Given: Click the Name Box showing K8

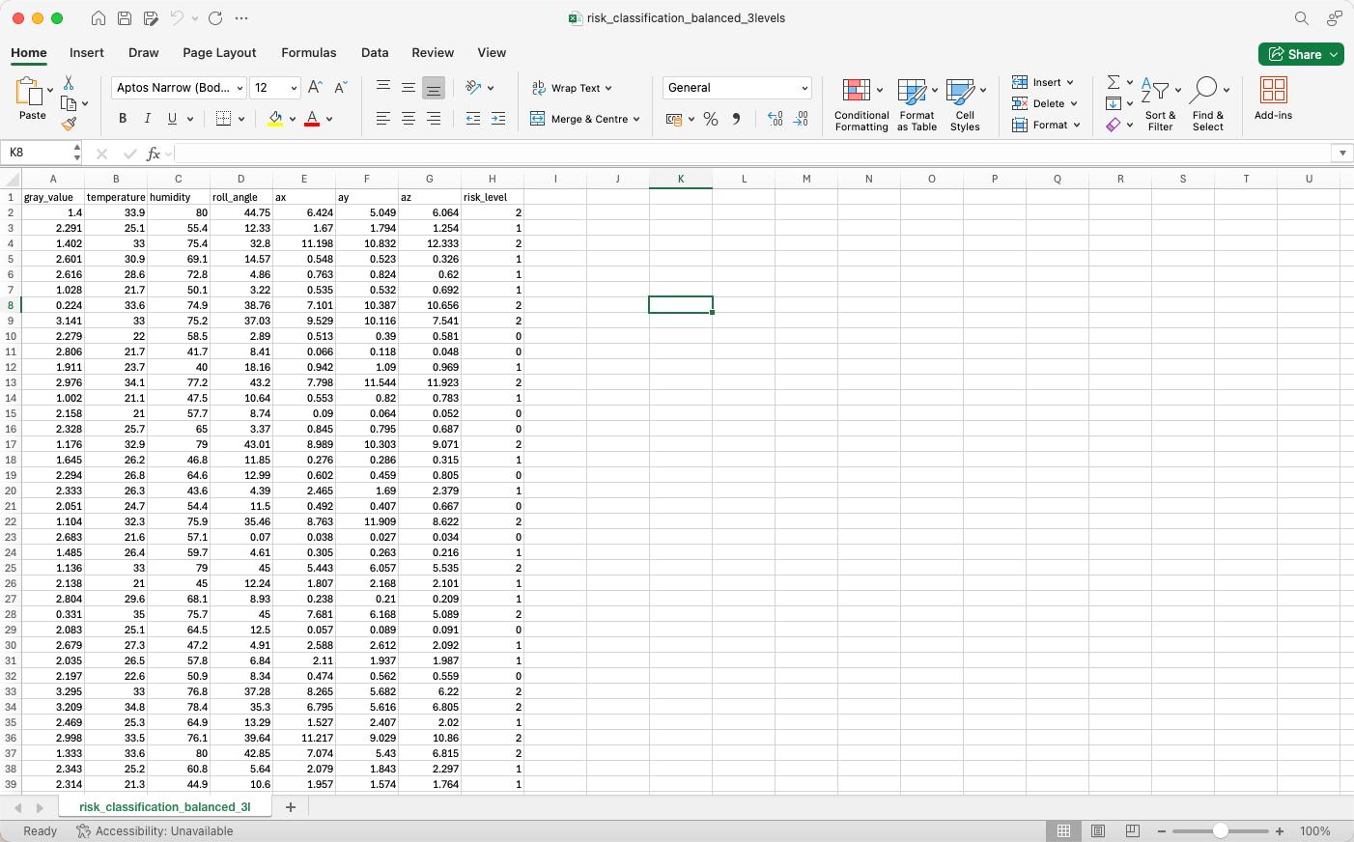Looking at the screenshot, I should 39,153.
